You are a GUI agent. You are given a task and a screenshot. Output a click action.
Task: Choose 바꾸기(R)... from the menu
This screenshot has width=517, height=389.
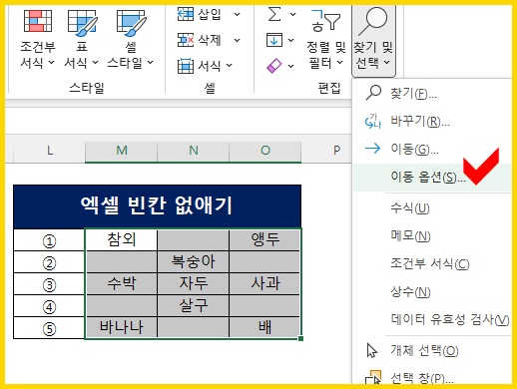[431, 122]
